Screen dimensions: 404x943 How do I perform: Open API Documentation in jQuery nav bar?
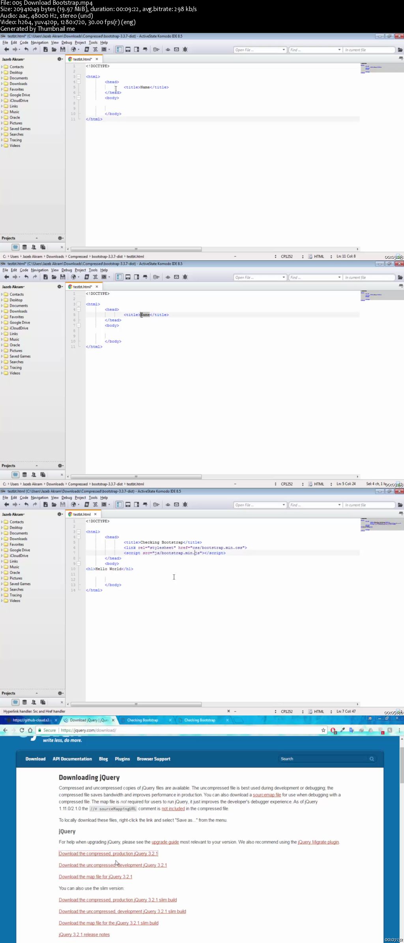point(72,759)
